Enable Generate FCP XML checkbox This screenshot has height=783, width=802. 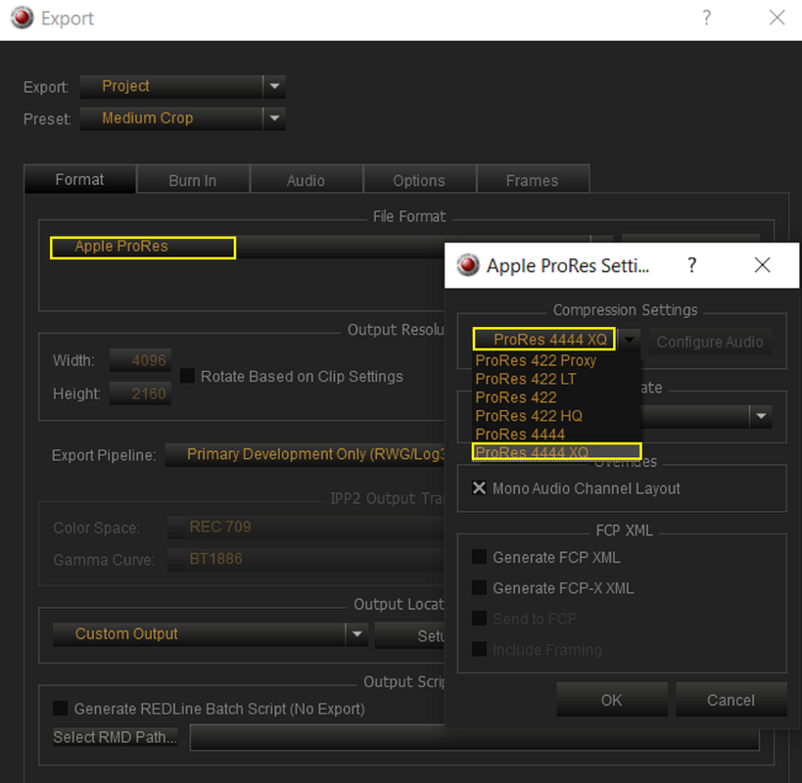click(479, 557)
